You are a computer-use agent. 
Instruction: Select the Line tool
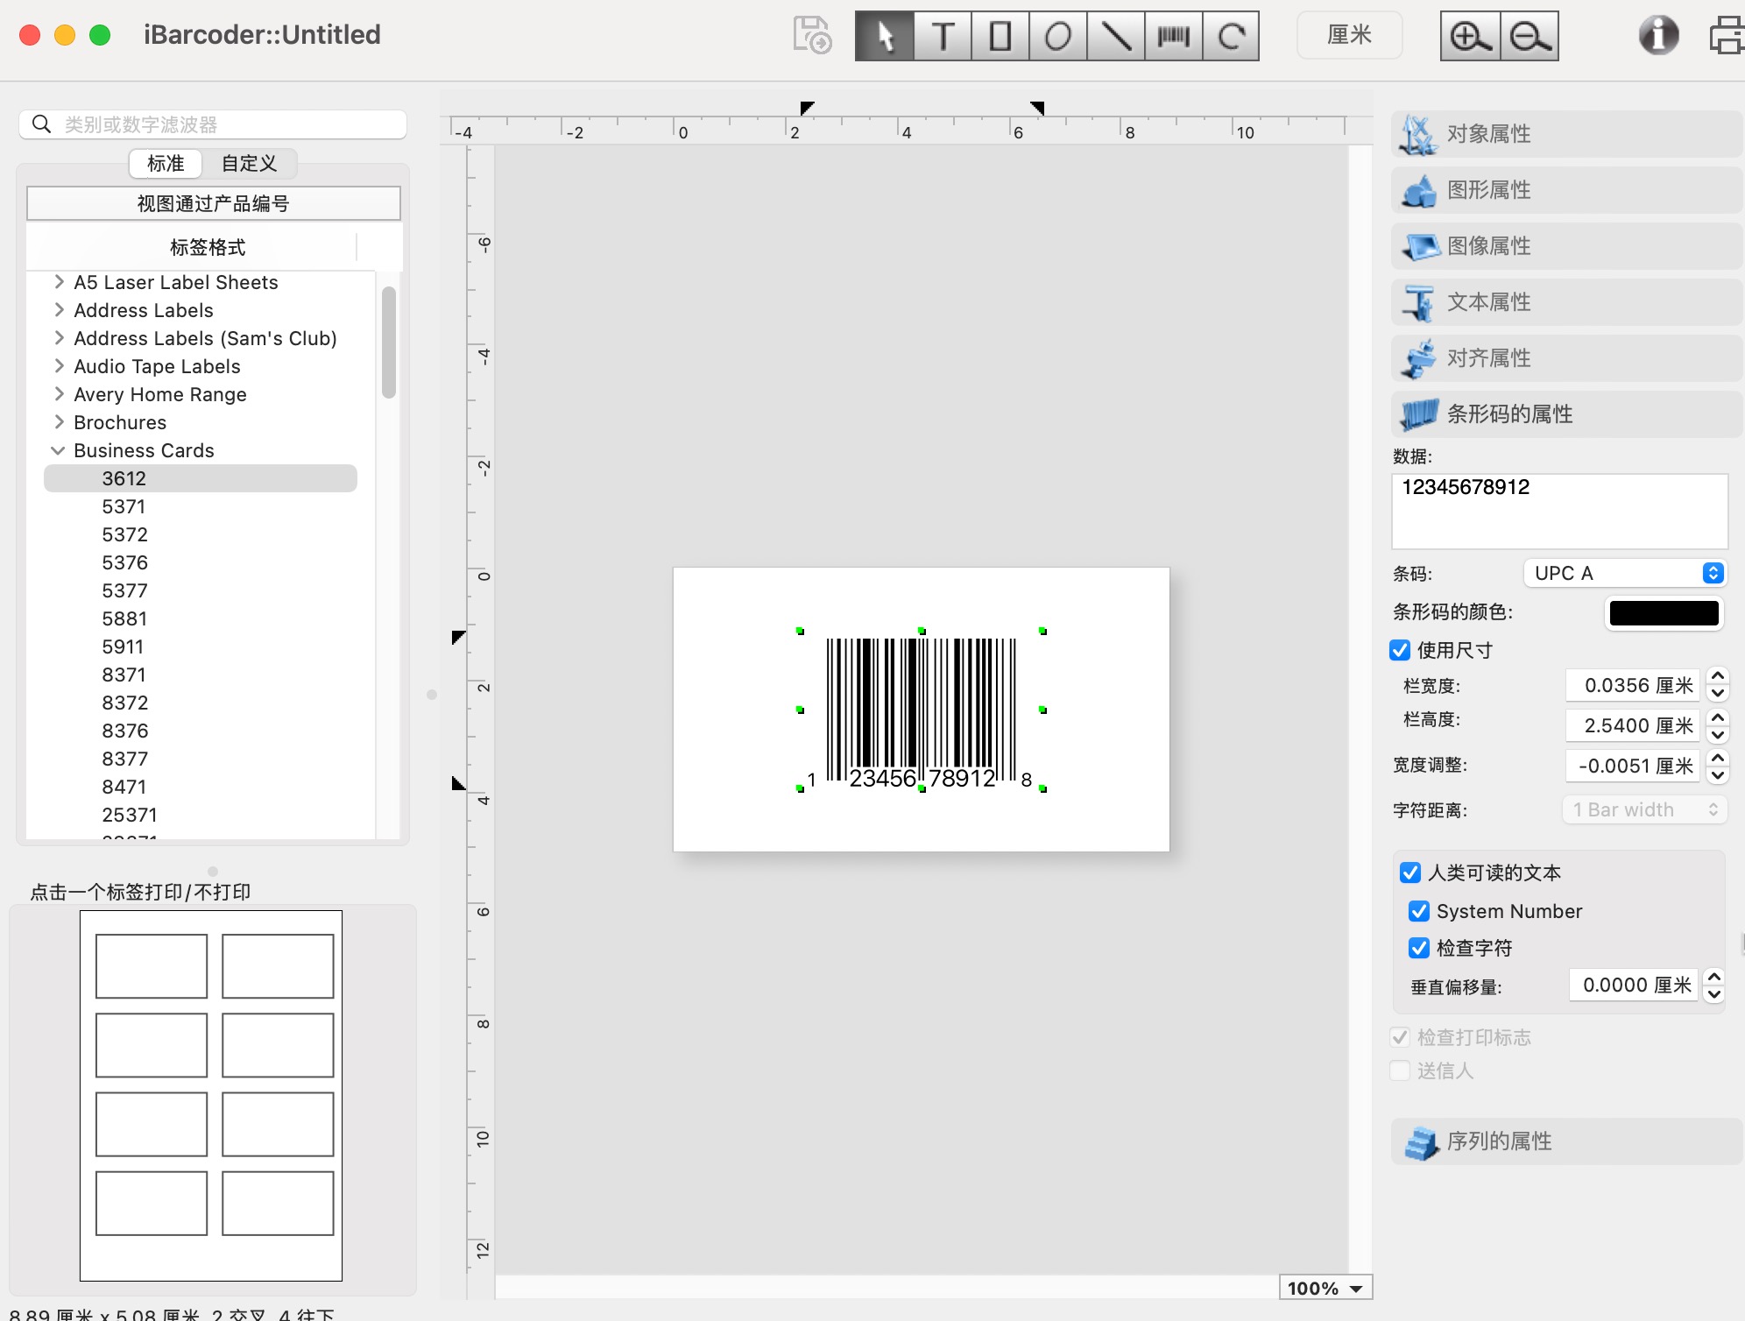tap(1116, 36)
